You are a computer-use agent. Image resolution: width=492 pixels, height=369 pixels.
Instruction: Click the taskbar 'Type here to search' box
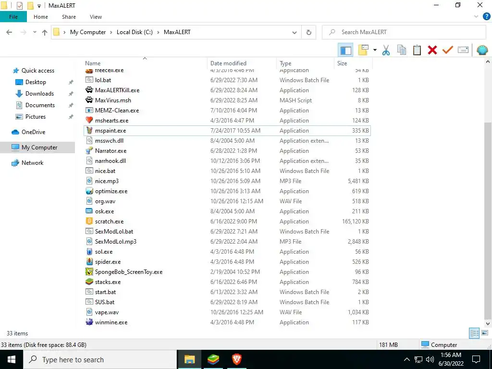(100, 359)
